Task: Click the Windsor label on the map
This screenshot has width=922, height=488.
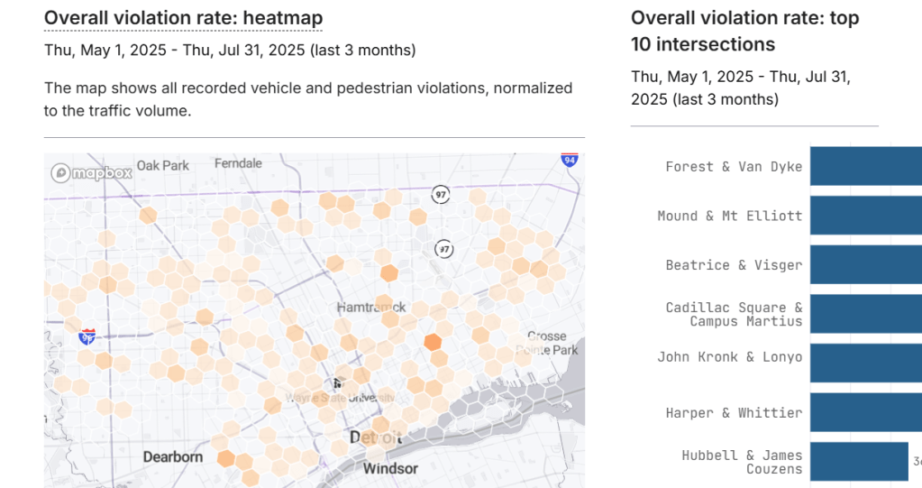Action: [390, 468]
